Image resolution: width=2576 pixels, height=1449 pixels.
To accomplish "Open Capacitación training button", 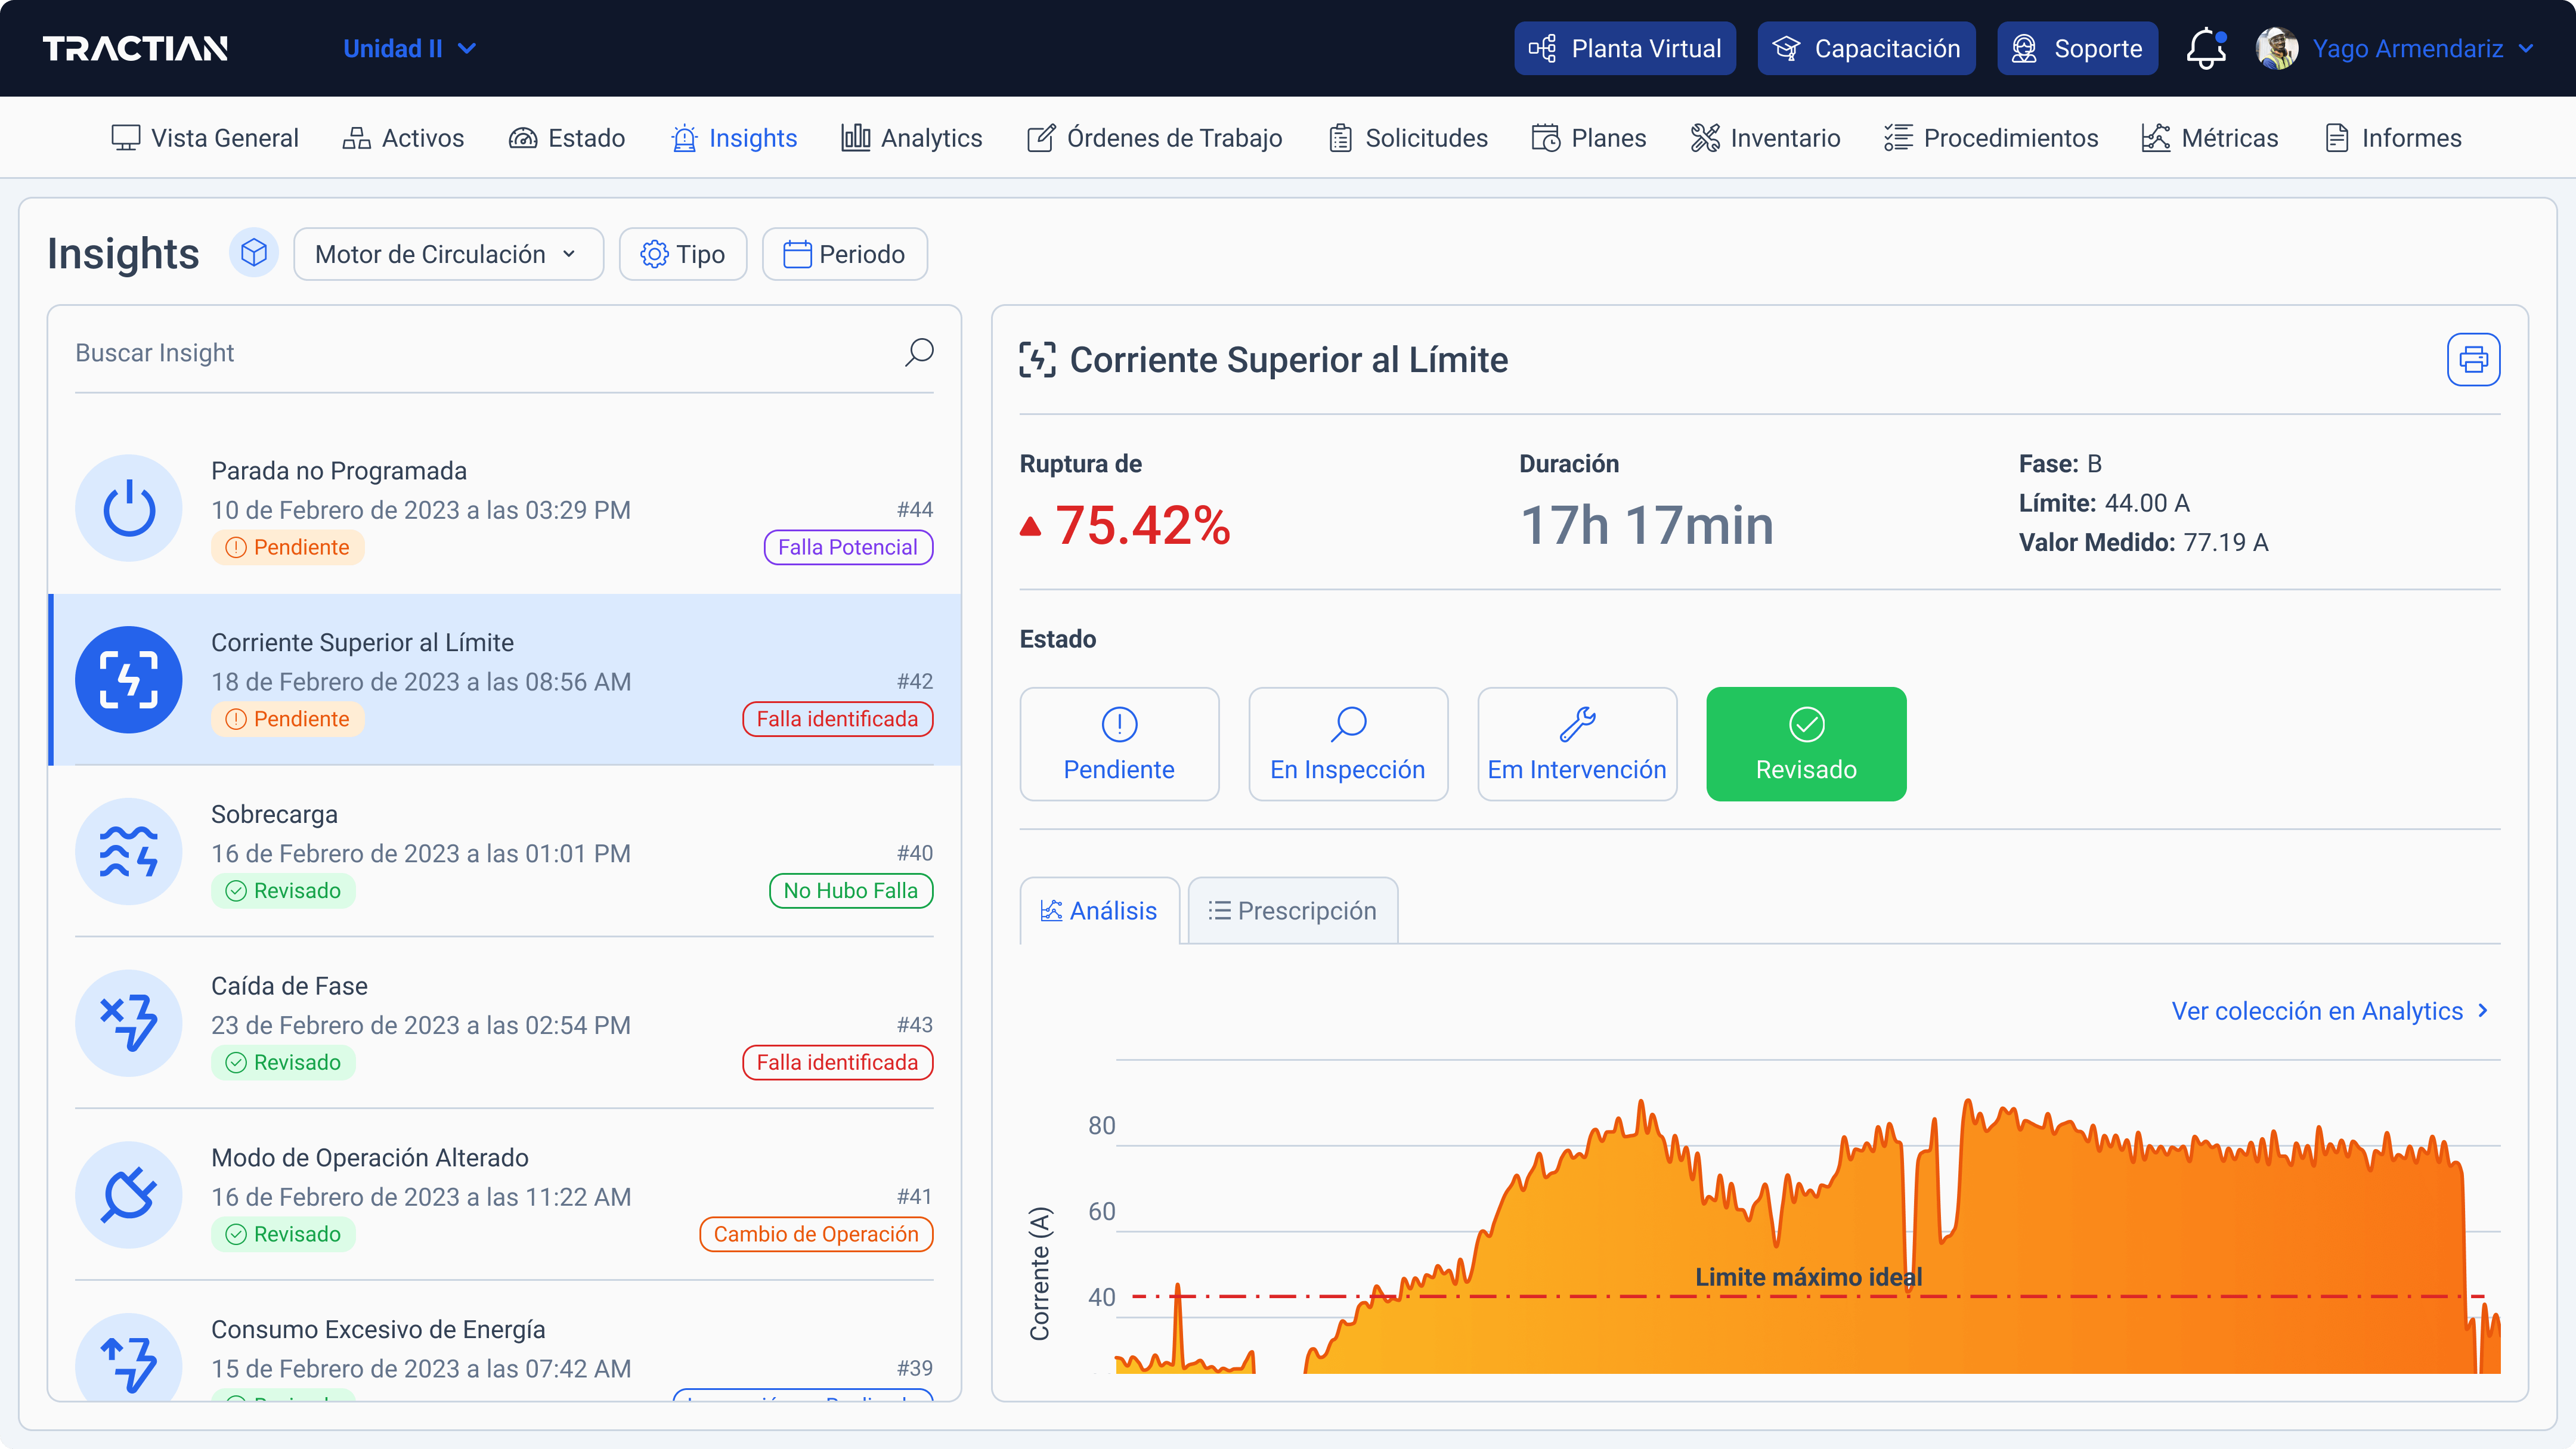I will (x=1866, y=48).
